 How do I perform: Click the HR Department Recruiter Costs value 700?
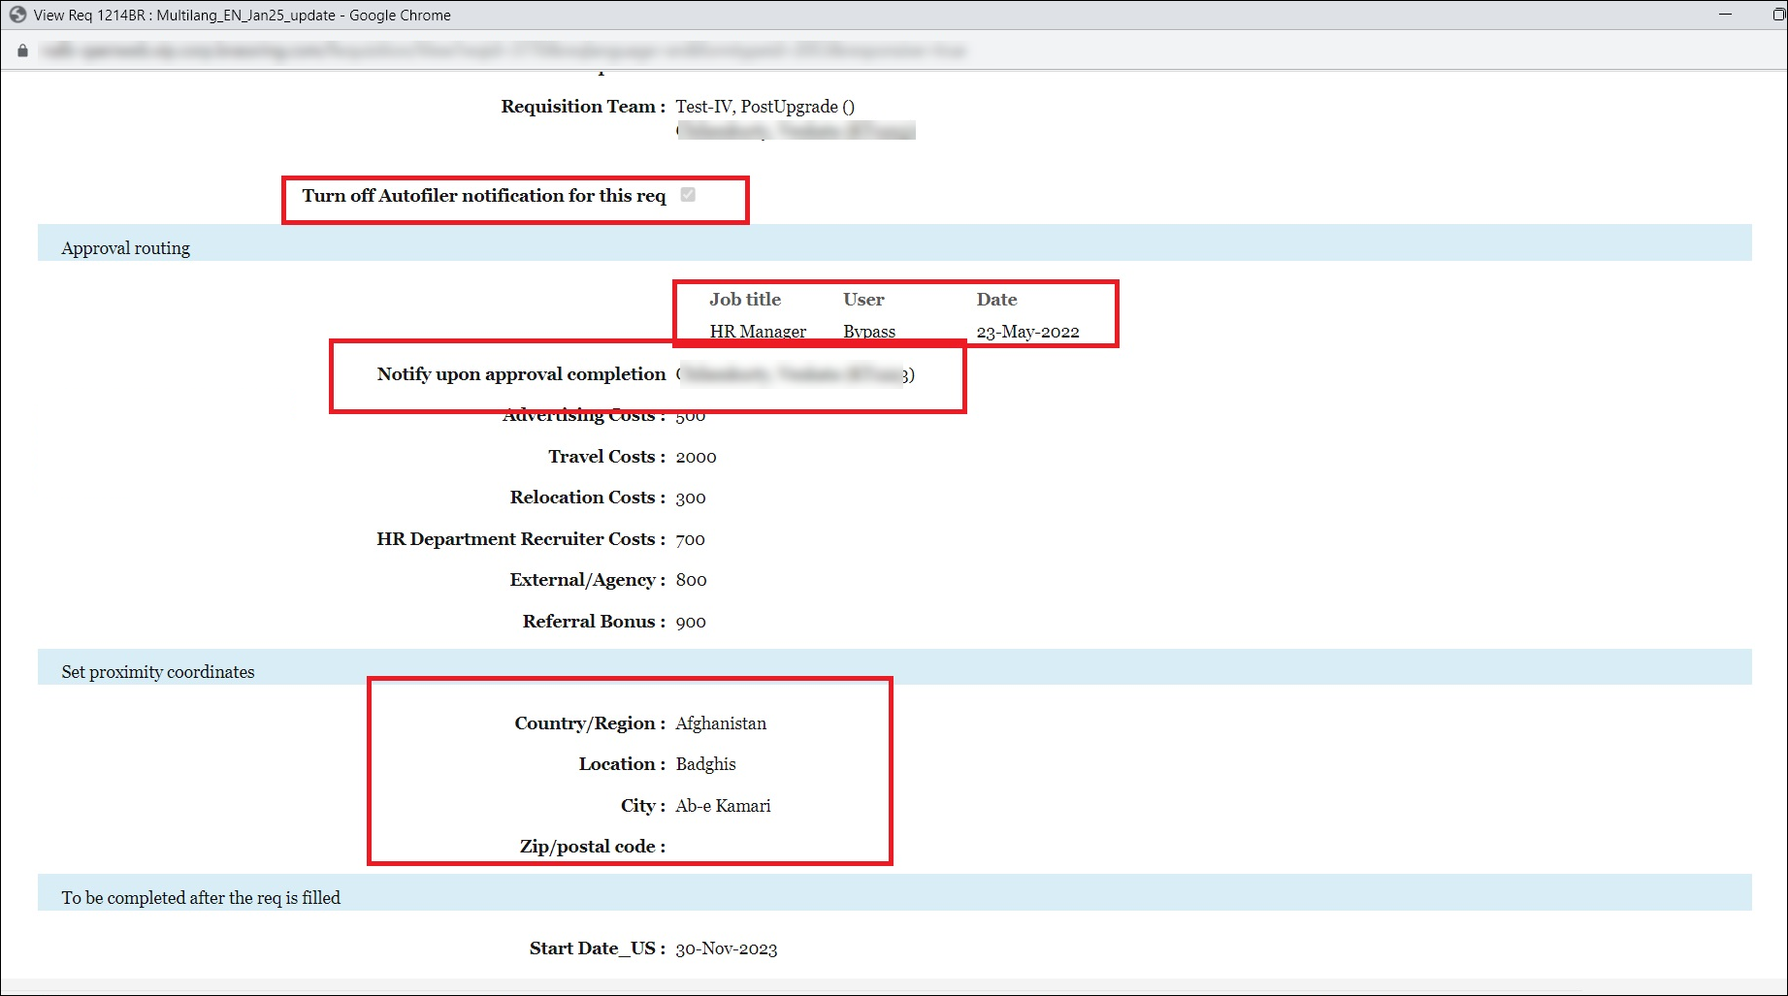(x=690, y=539)
